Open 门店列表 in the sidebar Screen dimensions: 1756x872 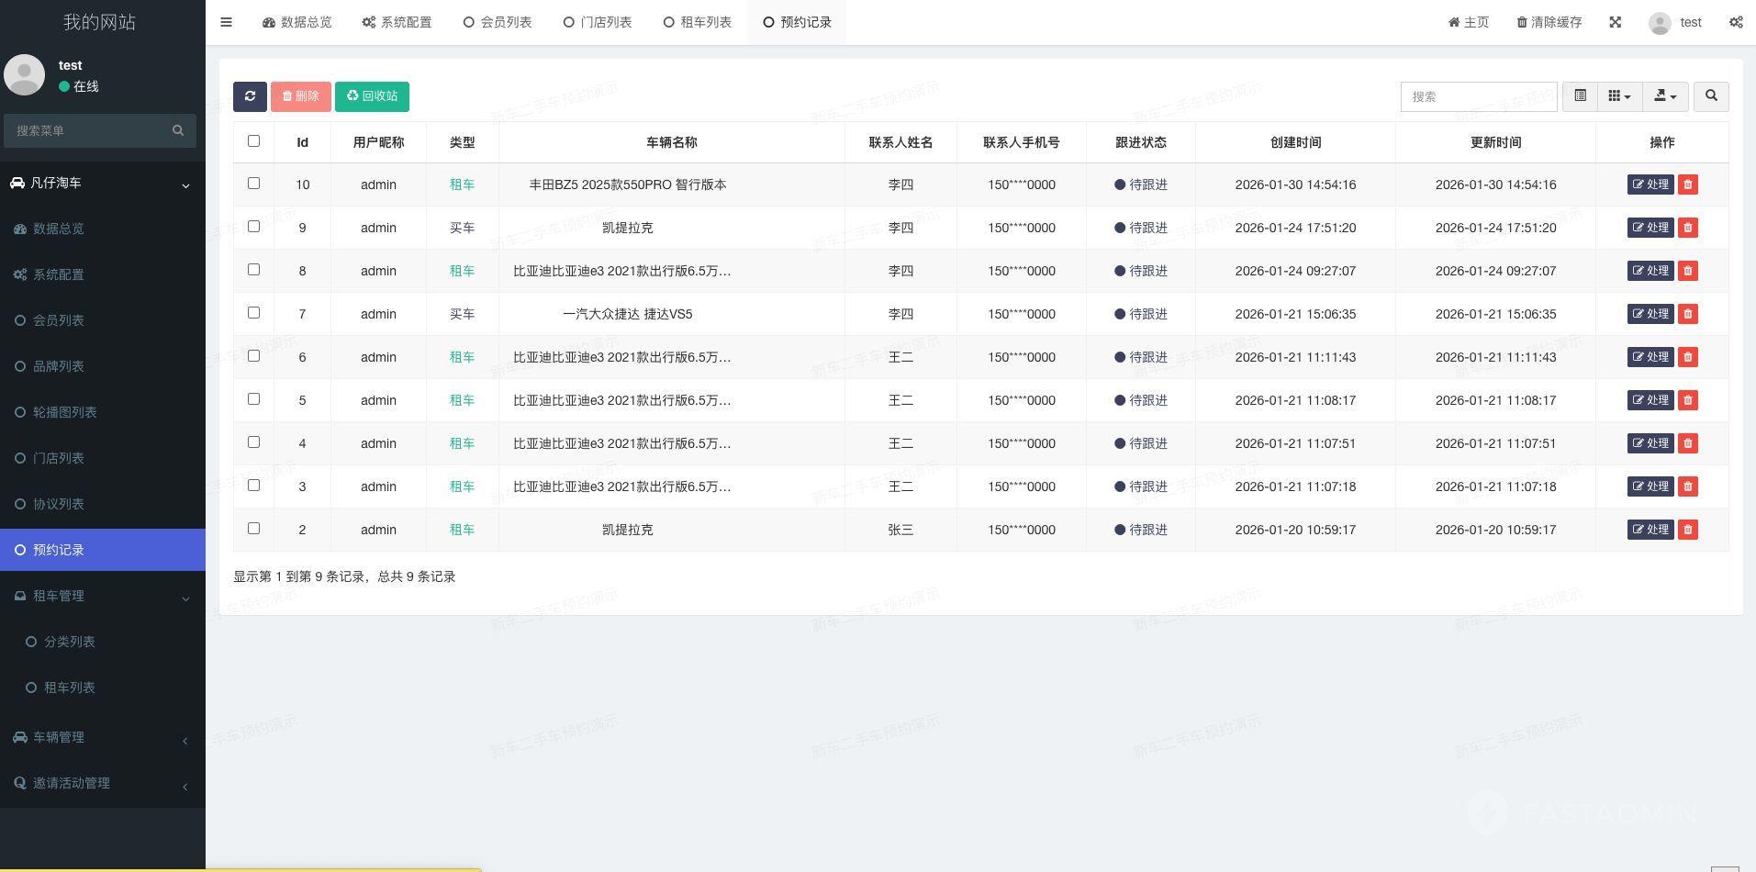103,458
